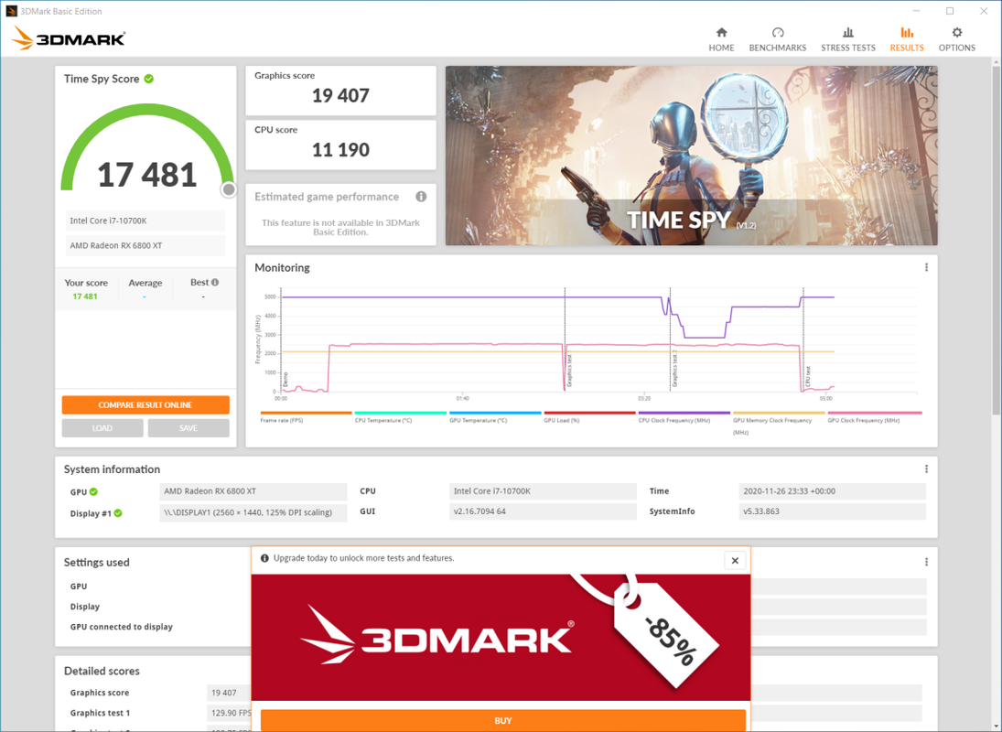
Task: Click the info icon in upgrade popup
Action: (x=264, y=558)
